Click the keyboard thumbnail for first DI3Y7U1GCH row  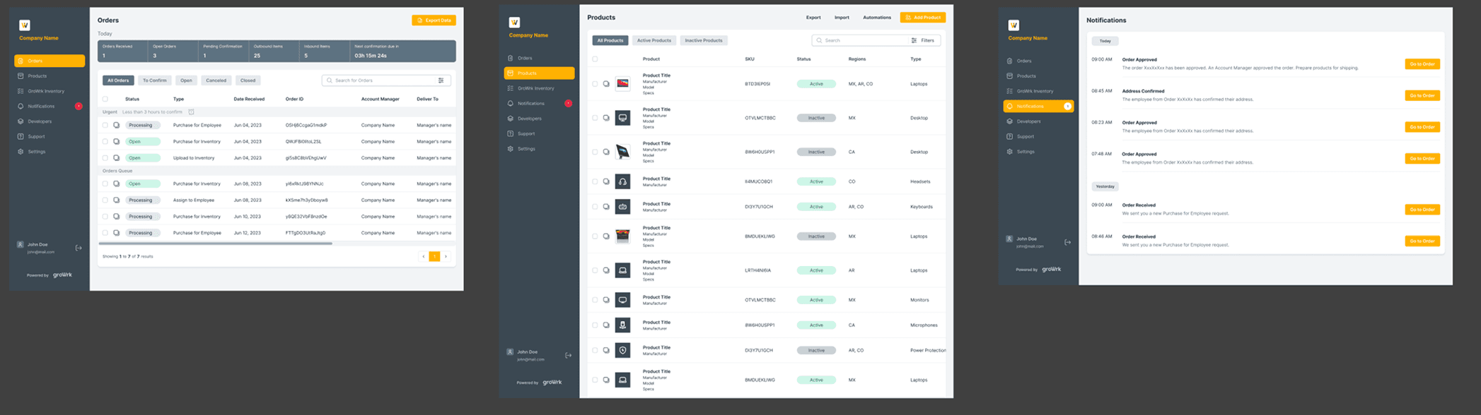point(622,207)
